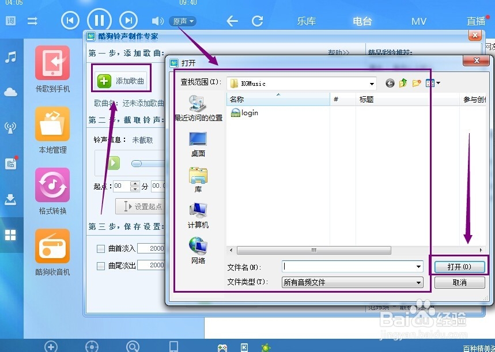Close the 酷狗铃声制作专家 window

[475, 35]
